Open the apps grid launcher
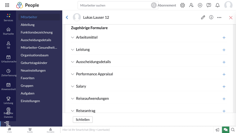Image resolution: width=236 pixels, height=133 pixels. 7,5
